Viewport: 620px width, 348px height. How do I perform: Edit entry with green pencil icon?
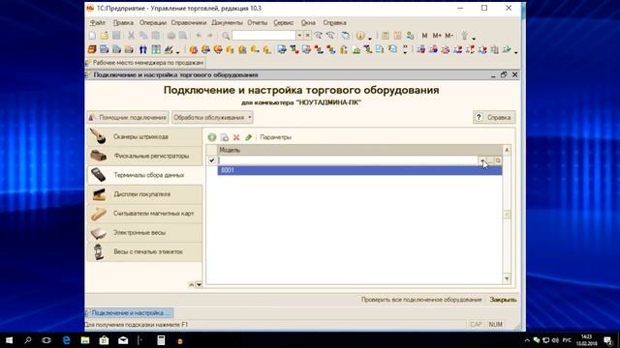pos(248,137)
